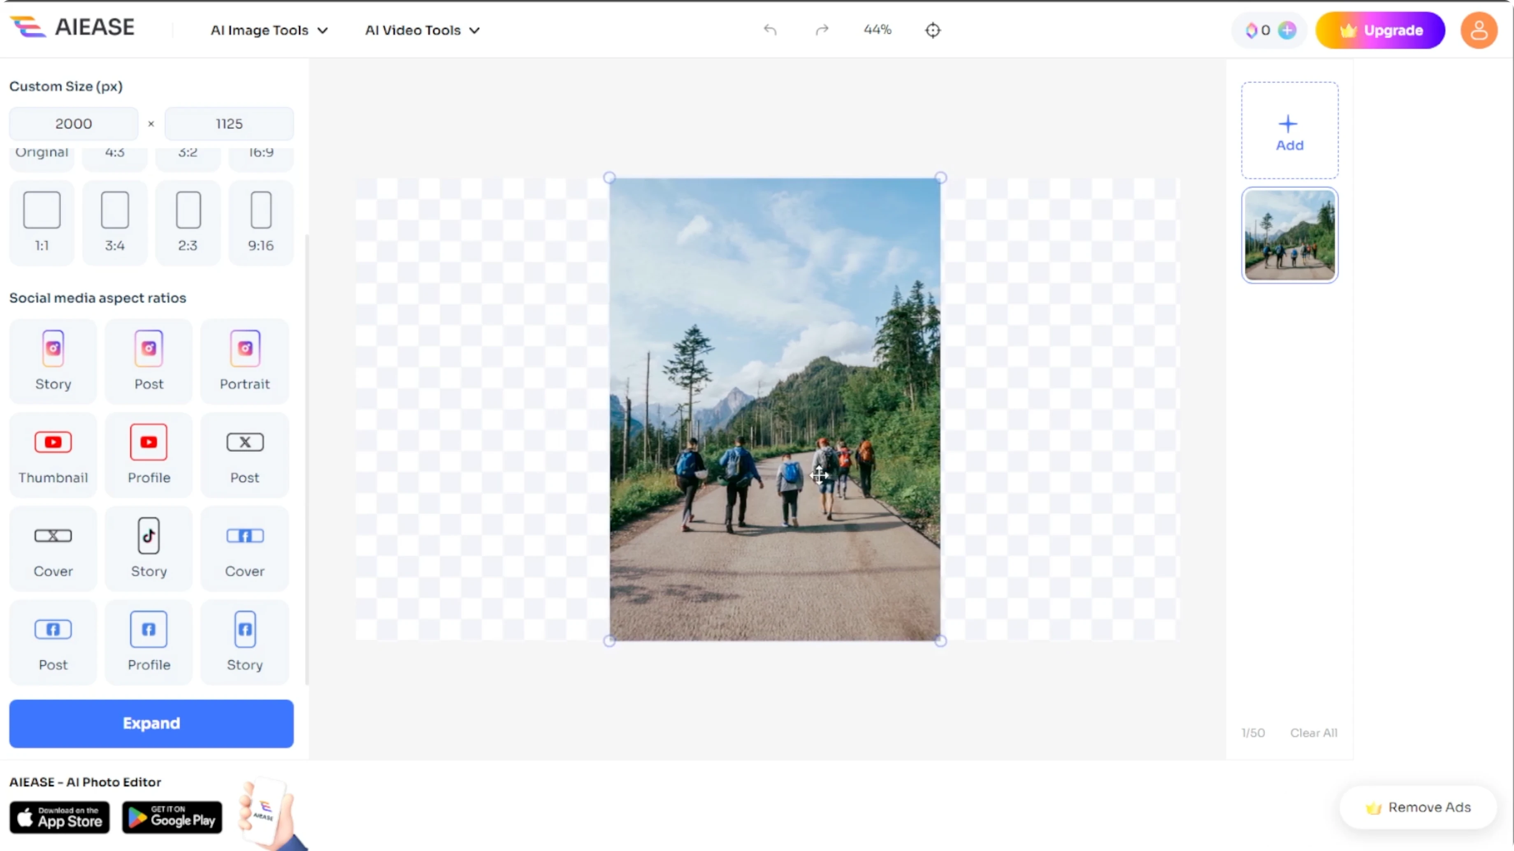Select the 3:4 ratio preset
1514x851 pixels.
pyautogui.click(x=115, y=222)
